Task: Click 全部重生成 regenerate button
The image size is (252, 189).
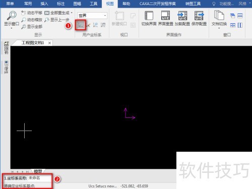Action: 57,13
